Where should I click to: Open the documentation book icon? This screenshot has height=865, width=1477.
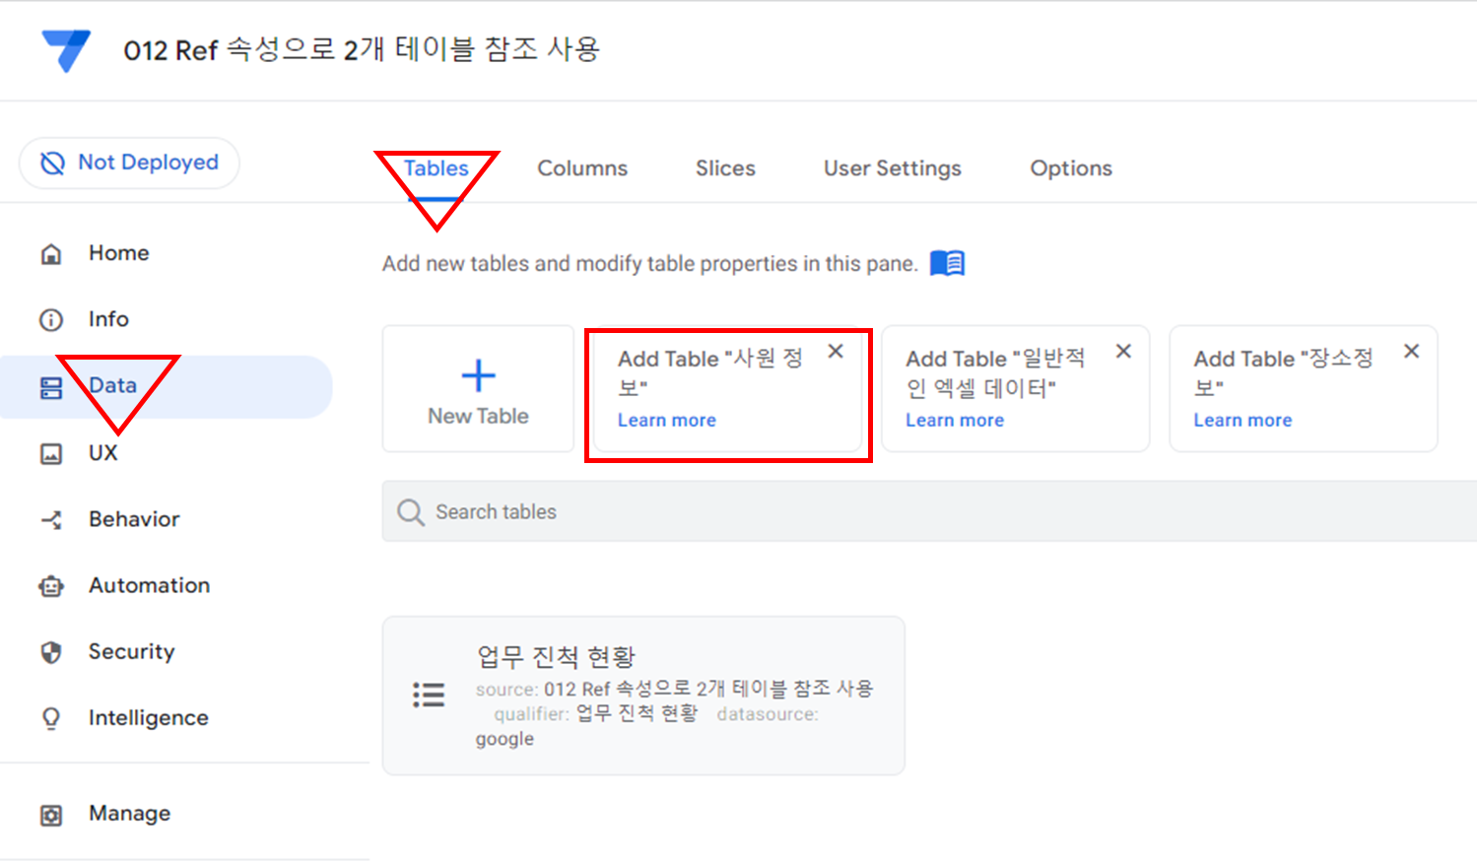(x=947, y=262)
